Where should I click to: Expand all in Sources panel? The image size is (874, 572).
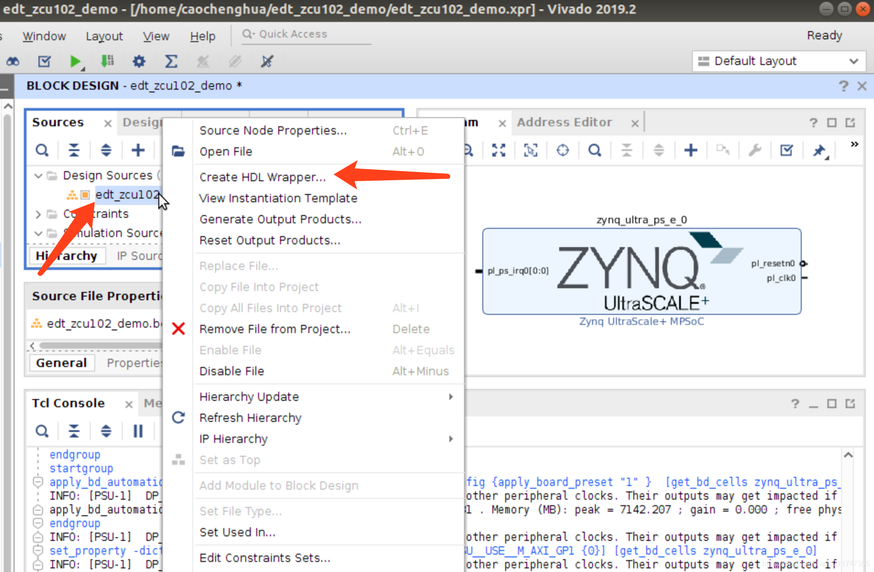(x=106, y=150)
